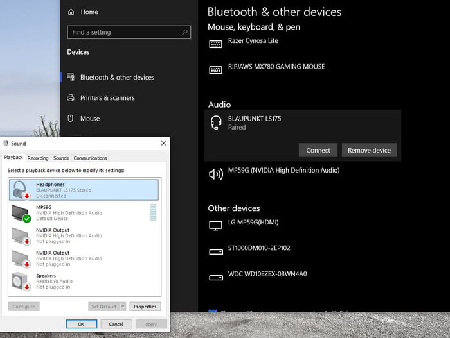Image resolution: width=450 pixels, height=338 pixels.
Task: Click the ST1000DM010-2EP102 drive icon
Action: point(216,251)
